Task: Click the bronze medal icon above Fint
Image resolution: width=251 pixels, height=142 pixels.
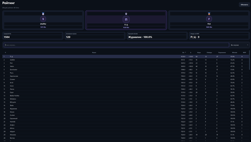Action: [209, 14]
